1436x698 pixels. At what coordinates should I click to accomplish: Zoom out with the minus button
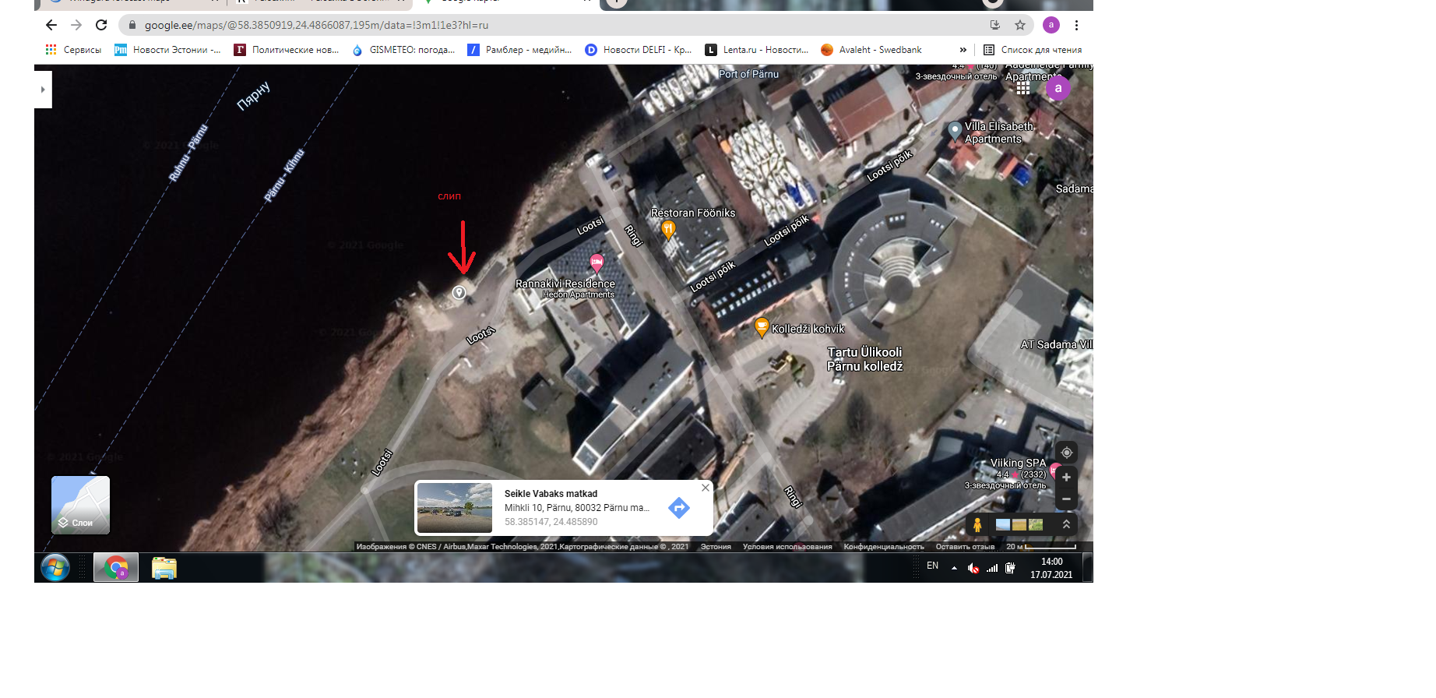[x=1066, y=499]
